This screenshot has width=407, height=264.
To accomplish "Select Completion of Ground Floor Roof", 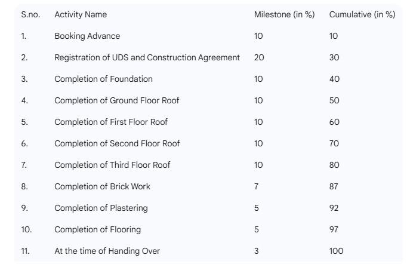I will point(116,100).
